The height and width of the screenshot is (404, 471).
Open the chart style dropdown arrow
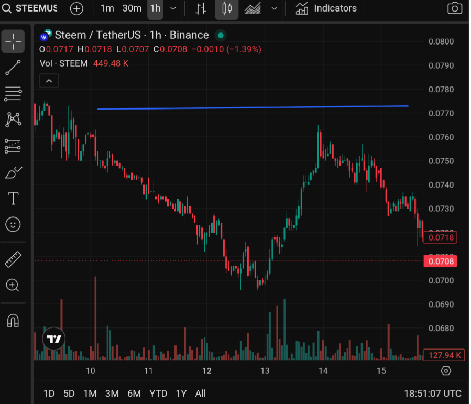click(x=274, y=8)
